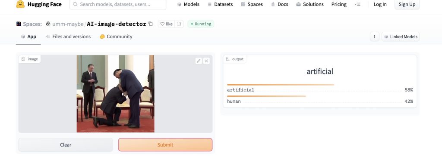The width and height of the screenshot is (442, 156).
Task: Remove uploaded image with X icon
Action: [206, 61]
